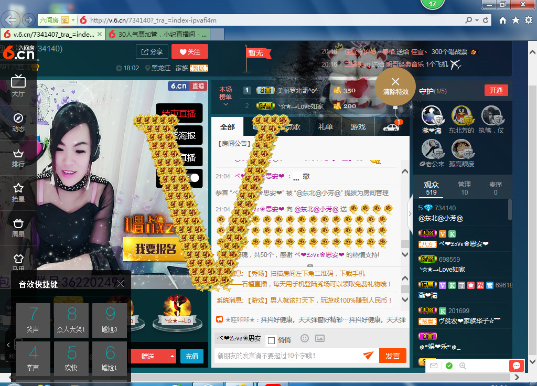This screenshot has width=537, height=386.
Task: Click the image upload icon in chat
Action: pyautogui.click(x=320, y=338)
